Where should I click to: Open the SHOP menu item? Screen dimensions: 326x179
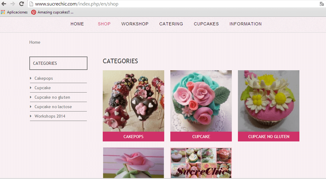click(104, 24)
